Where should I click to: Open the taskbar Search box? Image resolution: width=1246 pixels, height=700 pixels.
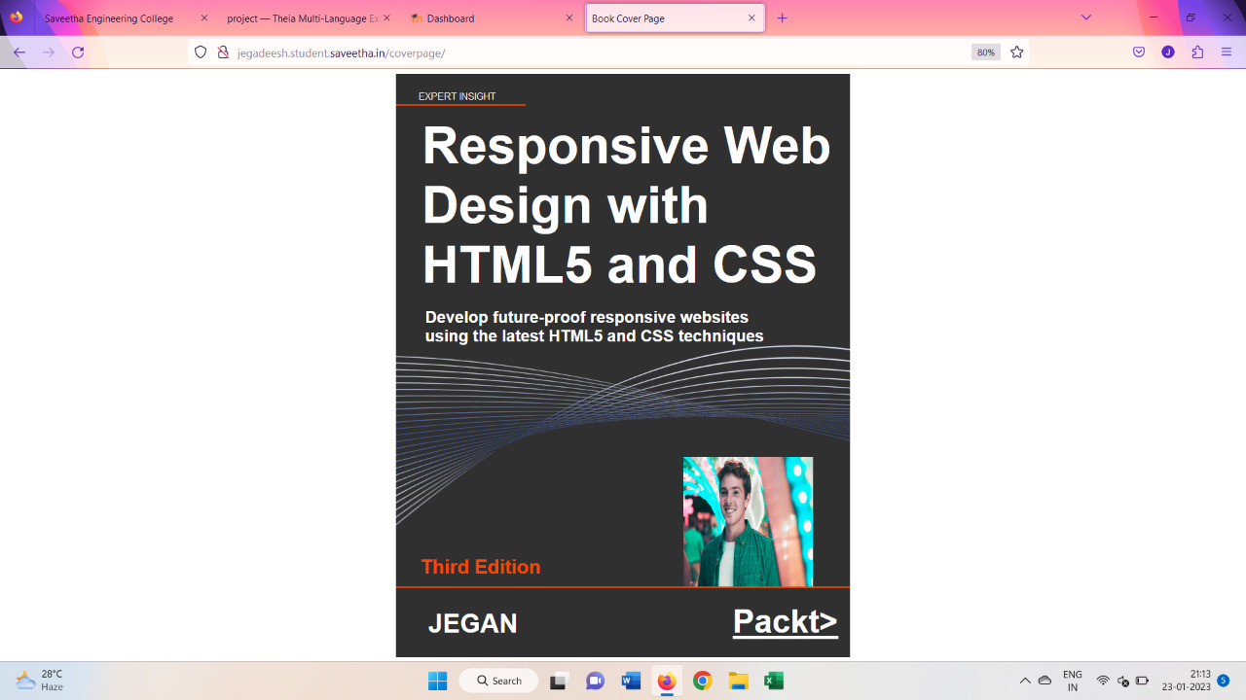[x=498, y=681]
